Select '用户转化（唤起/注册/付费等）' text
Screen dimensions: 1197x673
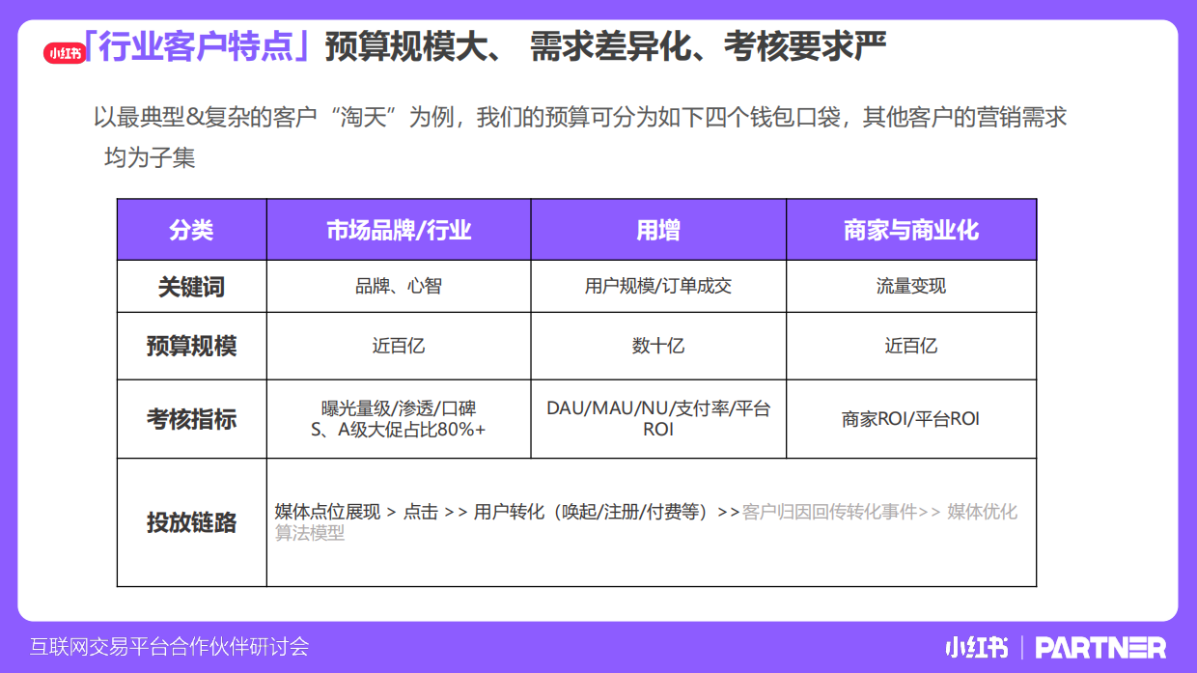pyautogui.click(x=593, y=512)
